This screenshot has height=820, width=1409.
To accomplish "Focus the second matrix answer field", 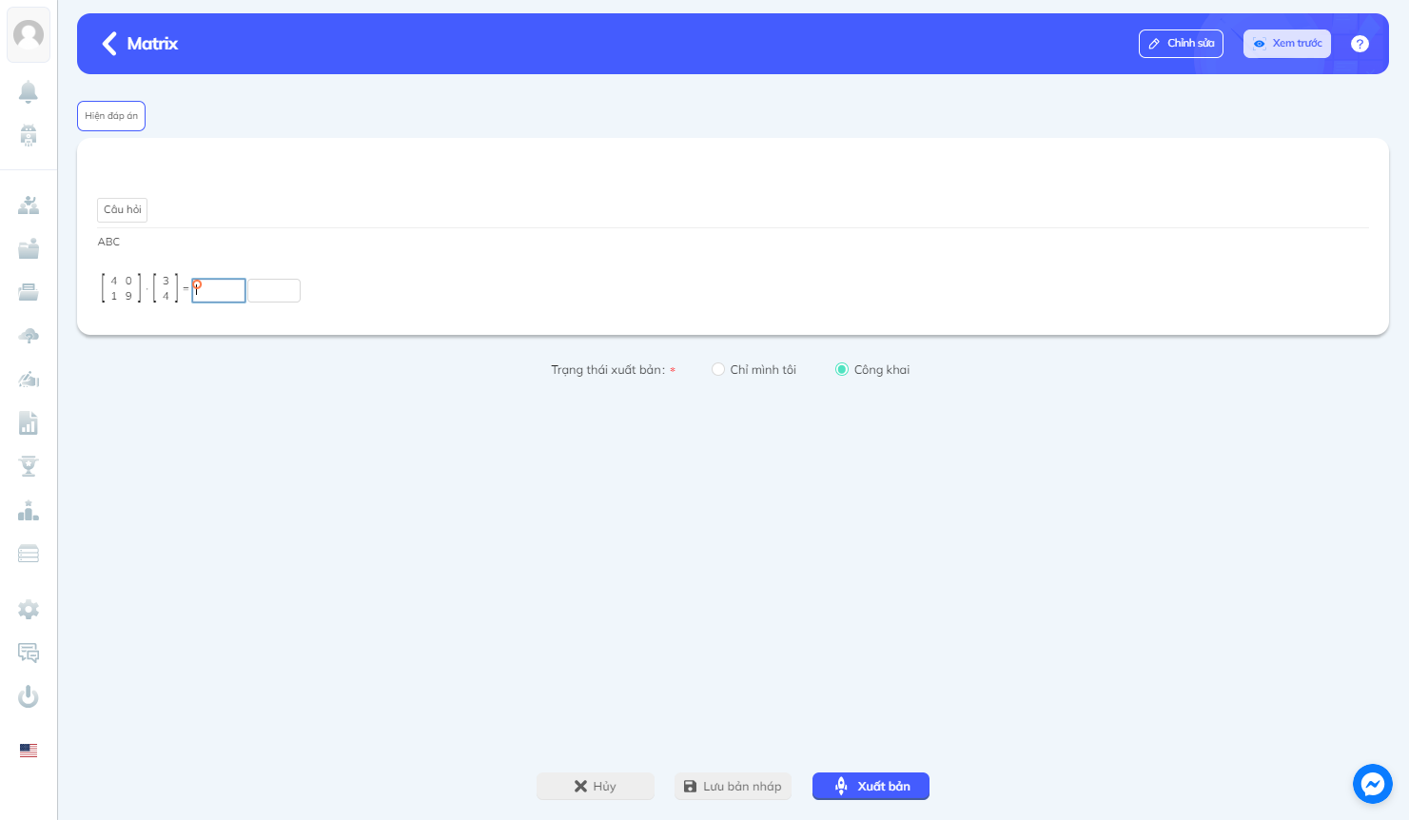I will [x=274, y=290].
